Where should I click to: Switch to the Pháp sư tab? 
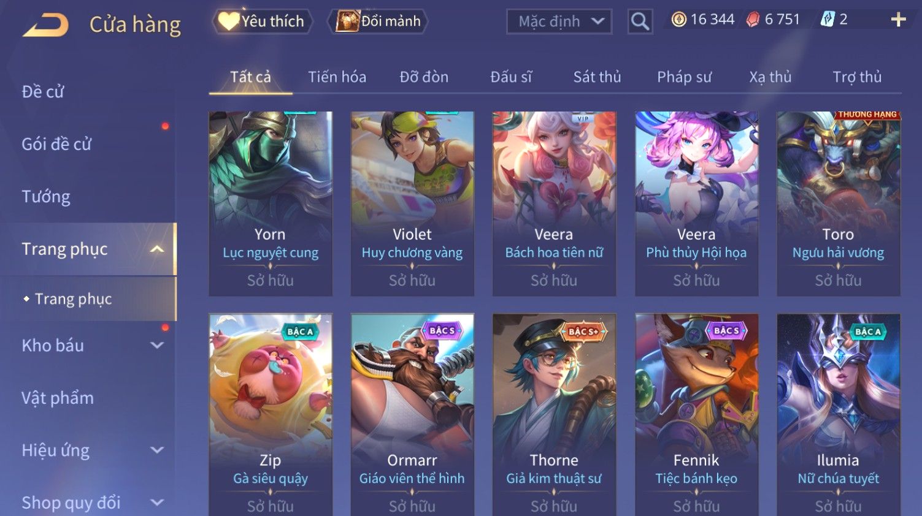point(684,77)
